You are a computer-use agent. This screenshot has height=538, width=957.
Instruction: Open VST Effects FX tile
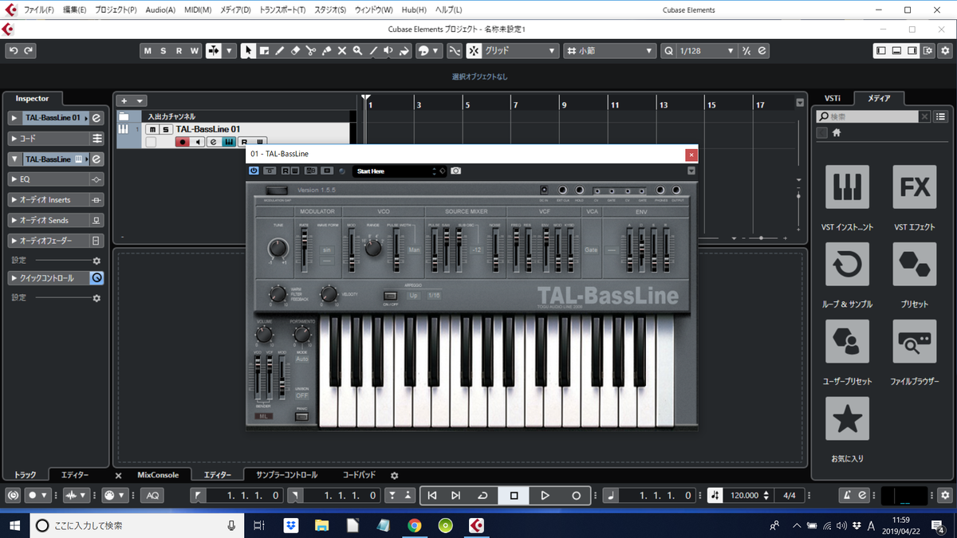(914, 187)
